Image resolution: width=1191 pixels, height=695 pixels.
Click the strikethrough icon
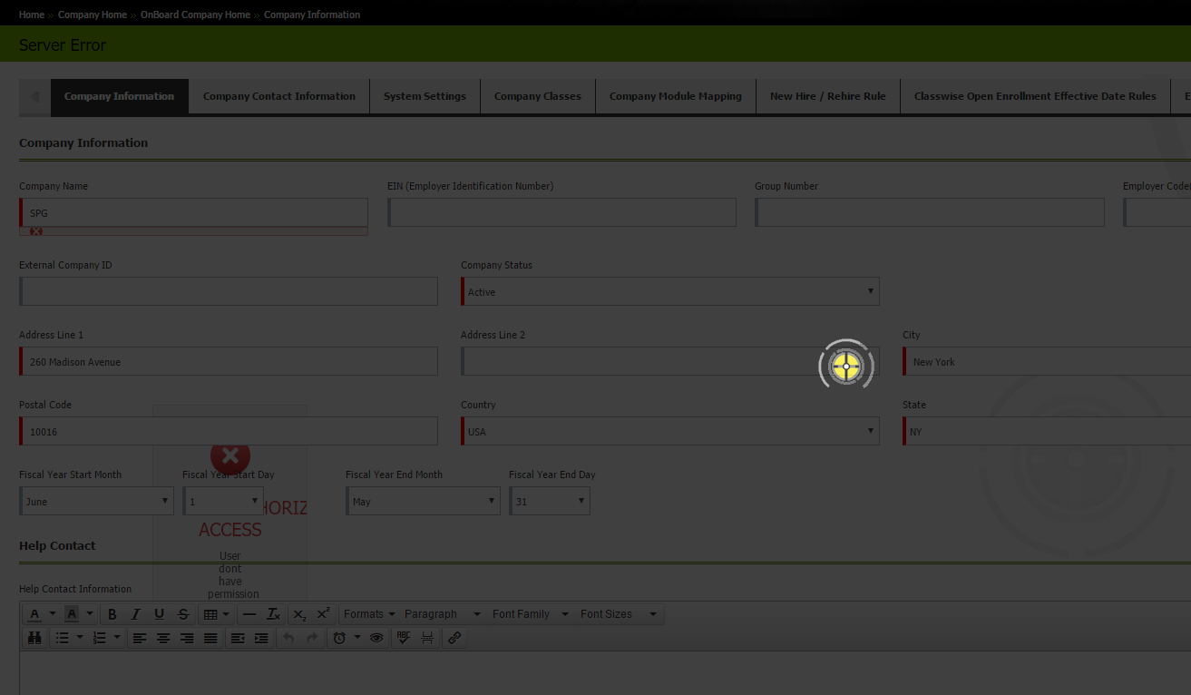coord(183,614)
